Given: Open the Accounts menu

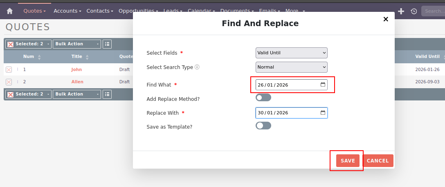Looking at the screenshot, I should tap(67, 11).
